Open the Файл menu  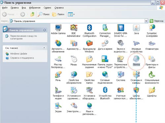pos(5,8)
